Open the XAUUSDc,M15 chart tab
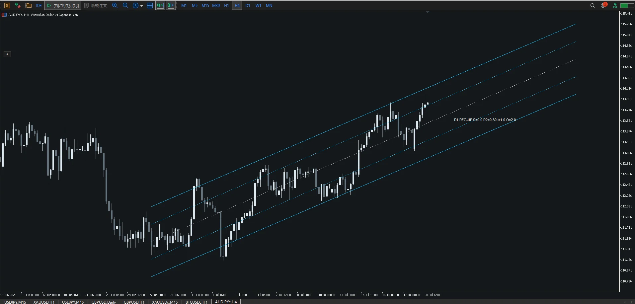This screenshot has height=304, width=635. click(x=165, y=302)
